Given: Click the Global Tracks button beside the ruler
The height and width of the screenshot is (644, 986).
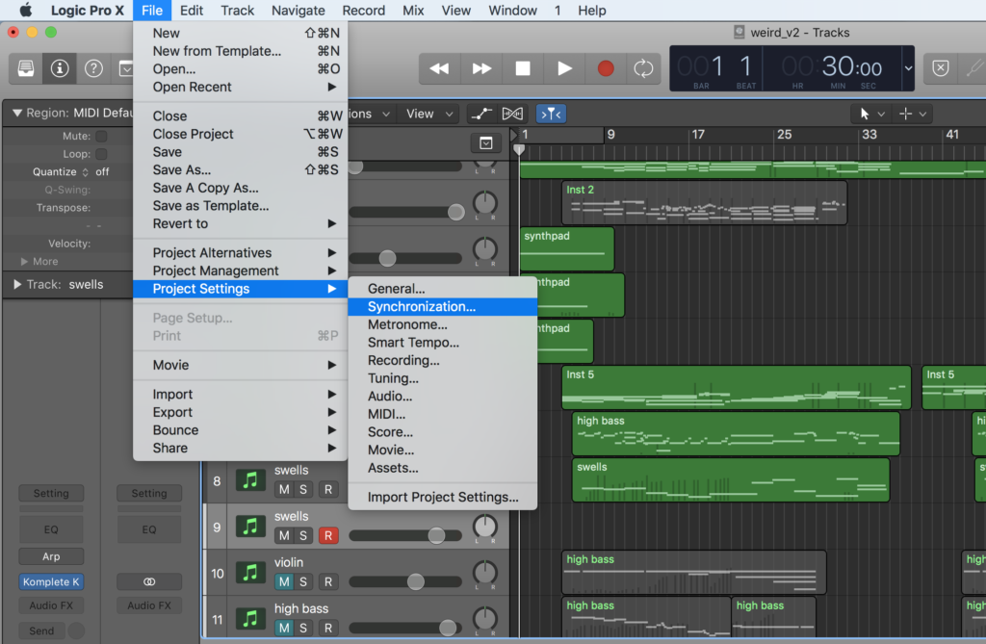Looking at the screenshot, I should coord(486,143).
